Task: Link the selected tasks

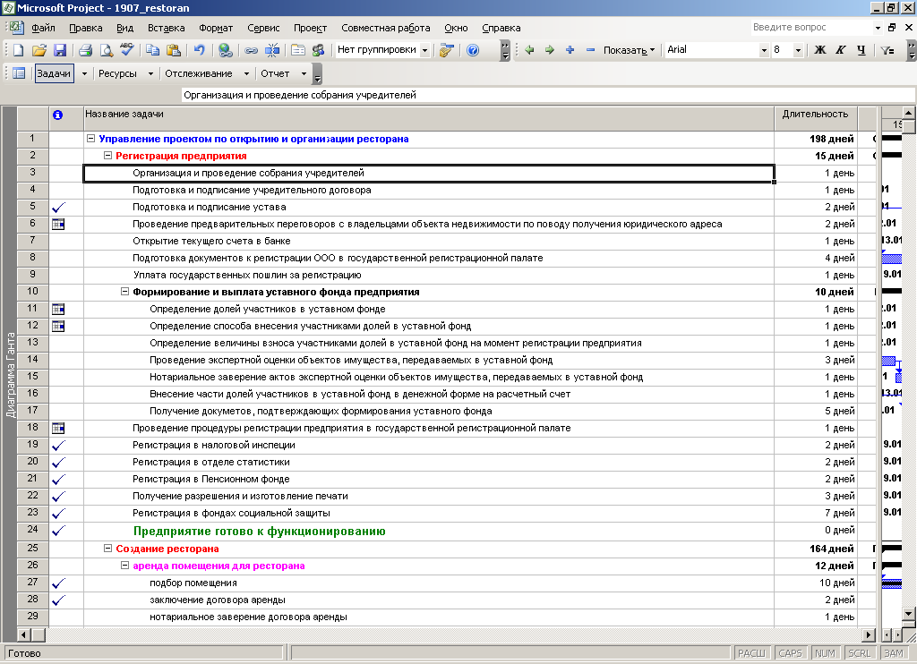Action: [x=251, y=50]
